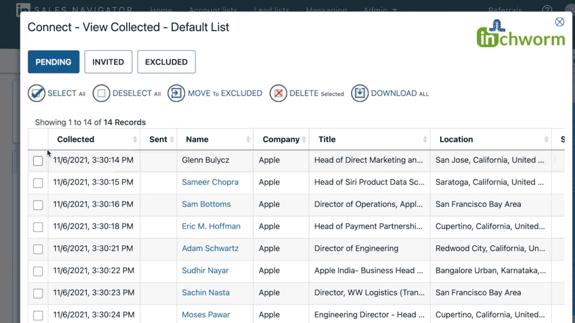Open Moses Pawar profile link
Viewport: 575px width, 323px height.
point(205,315)
